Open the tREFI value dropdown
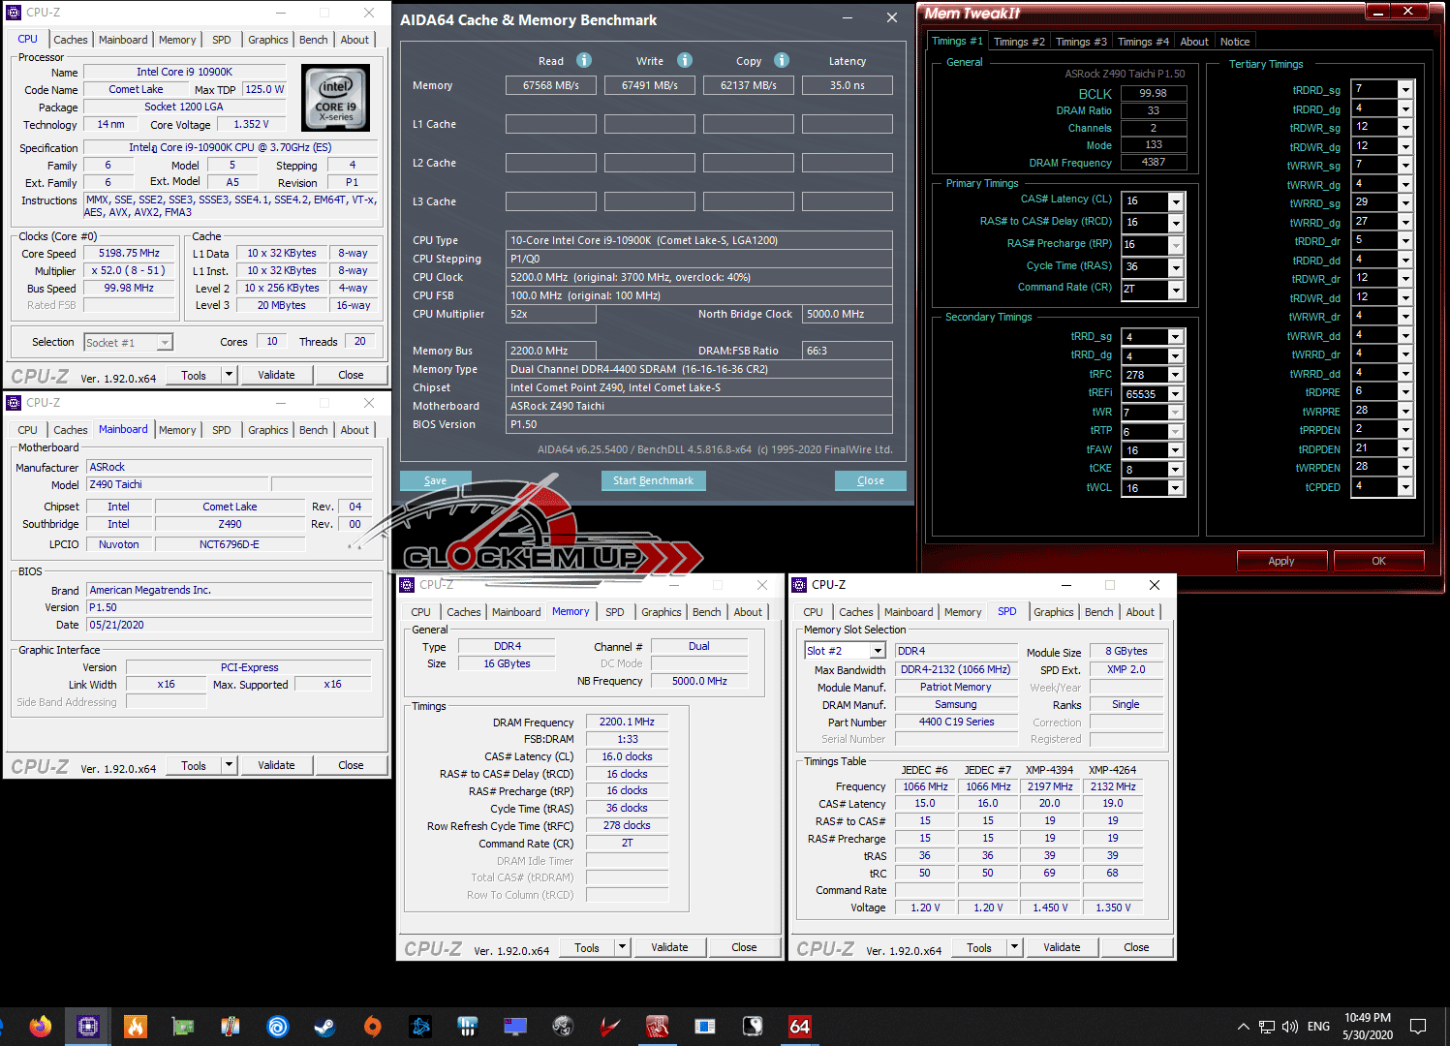This screenshot has height=1046, width=1450. (1176, 394)
